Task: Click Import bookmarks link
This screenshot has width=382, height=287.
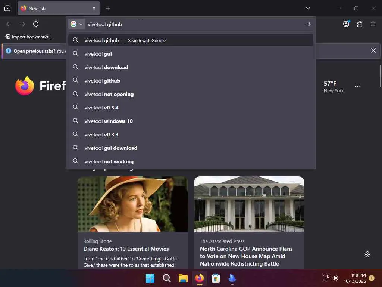Action: coord(28,37)
